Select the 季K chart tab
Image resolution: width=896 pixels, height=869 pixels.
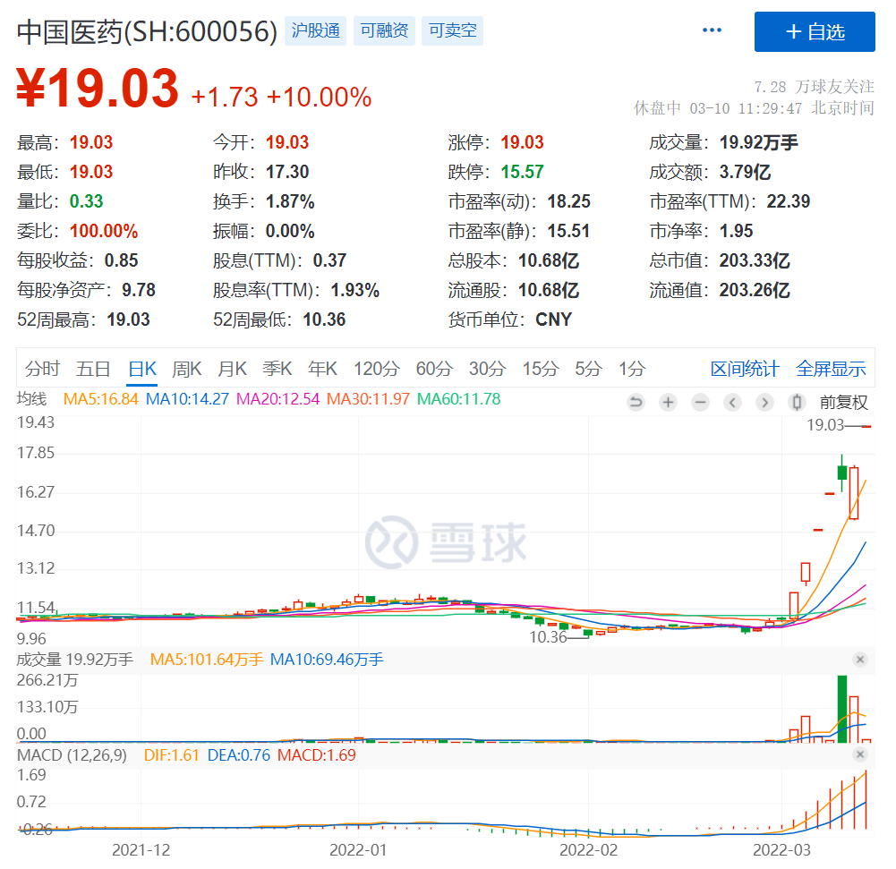277,369
